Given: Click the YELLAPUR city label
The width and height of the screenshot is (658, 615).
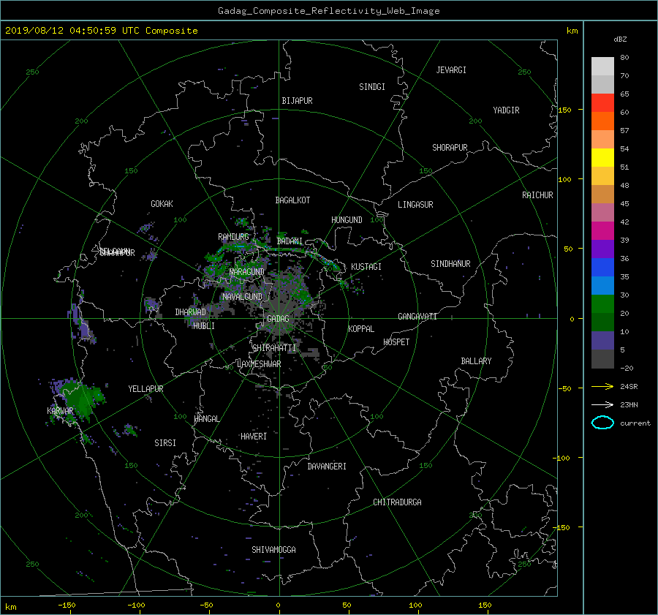Looking at the screenshot, I should coord(145,389).
